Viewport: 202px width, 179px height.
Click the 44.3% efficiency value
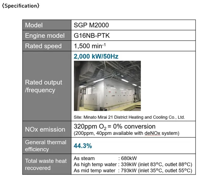[82, 146]
